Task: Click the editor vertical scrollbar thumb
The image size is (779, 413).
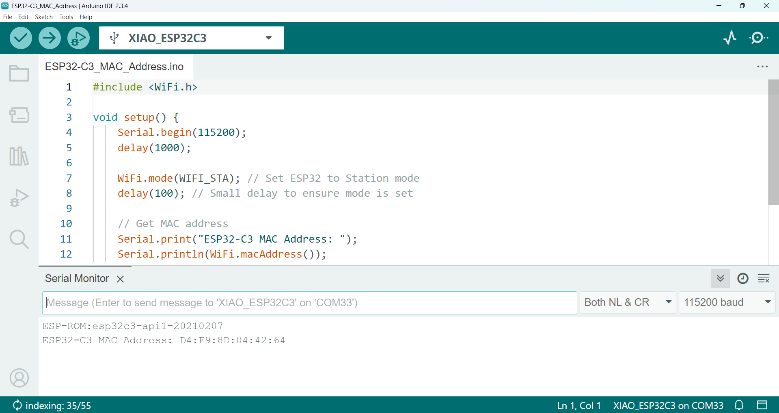Action: [773, 142]
